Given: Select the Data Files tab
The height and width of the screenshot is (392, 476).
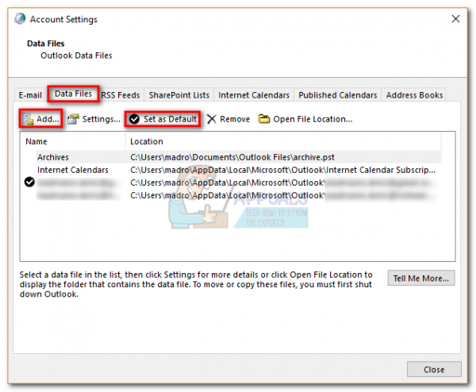Looking at the screenshot, I should [73, 94].
